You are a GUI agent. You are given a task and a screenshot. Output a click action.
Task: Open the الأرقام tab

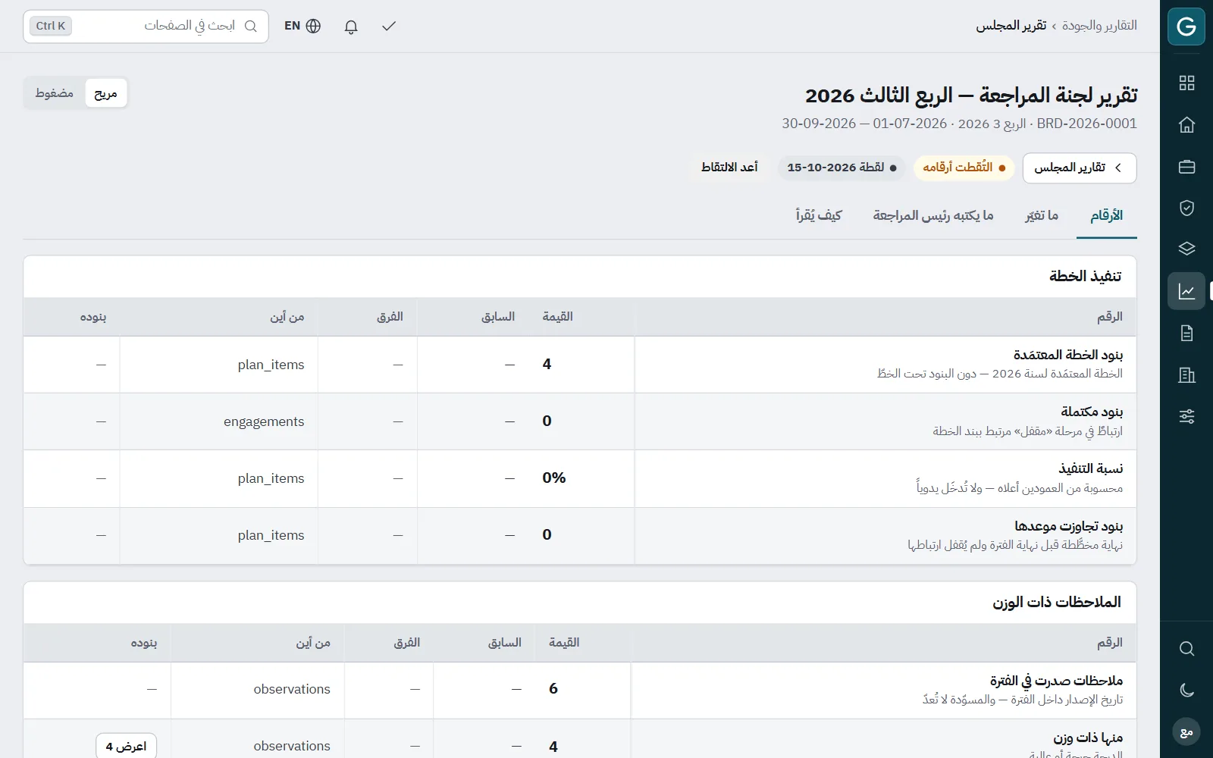[1106, 216]
